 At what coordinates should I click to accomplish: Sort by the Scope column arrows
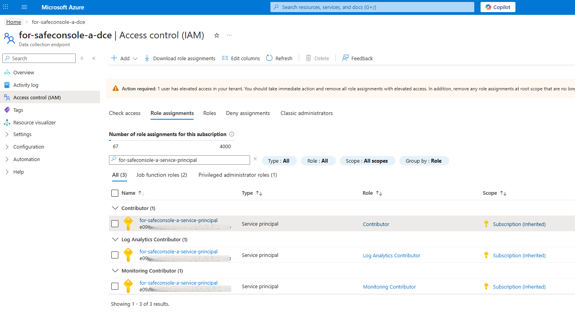tap(503, 193)
